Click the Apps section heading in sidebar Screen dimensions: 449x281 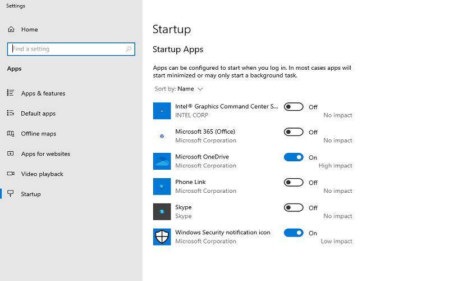coord(15,69)
